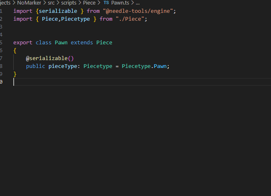Click the TS file icon in breadcrumb
Screen dimensions: 271x196
[x=106, y=3]
